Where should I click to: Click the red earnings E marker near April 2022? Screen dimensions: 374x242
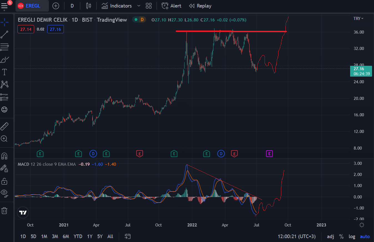235,153
